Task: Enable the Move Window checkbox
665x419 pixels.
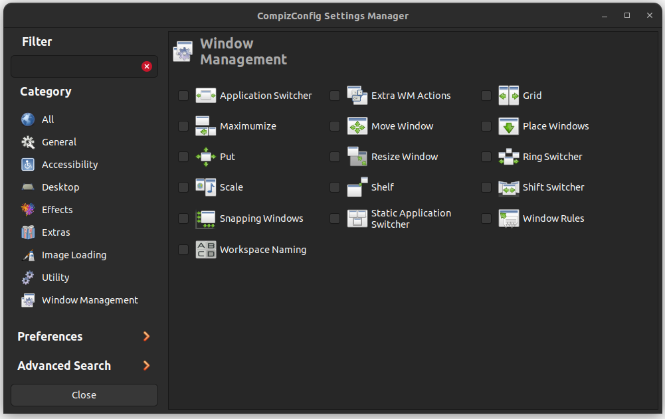Action: point(335,126)
